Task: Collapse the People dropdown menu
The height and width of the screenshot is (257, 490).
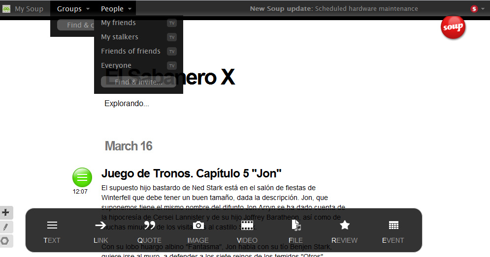Action: tap(116, 9)
